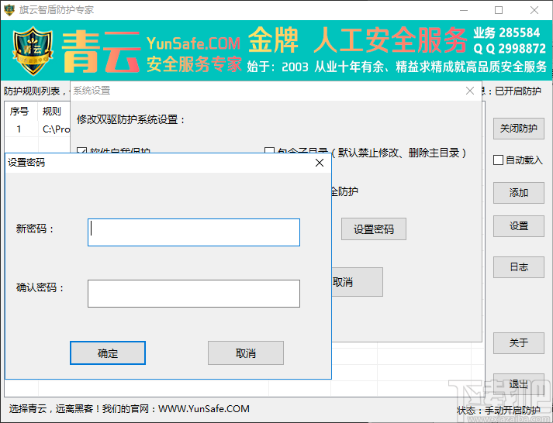Confirm with 确定 in 设置密码 dialog
Screen dimensions: 553x423
[x=108, y=352]
